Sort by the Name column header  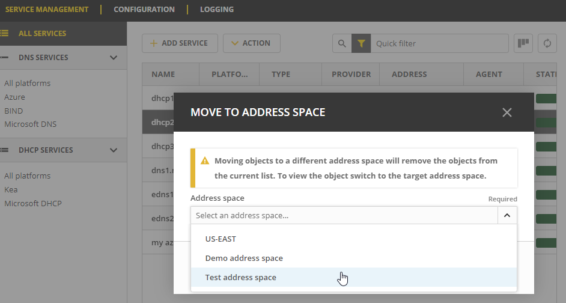pos(163,75)
